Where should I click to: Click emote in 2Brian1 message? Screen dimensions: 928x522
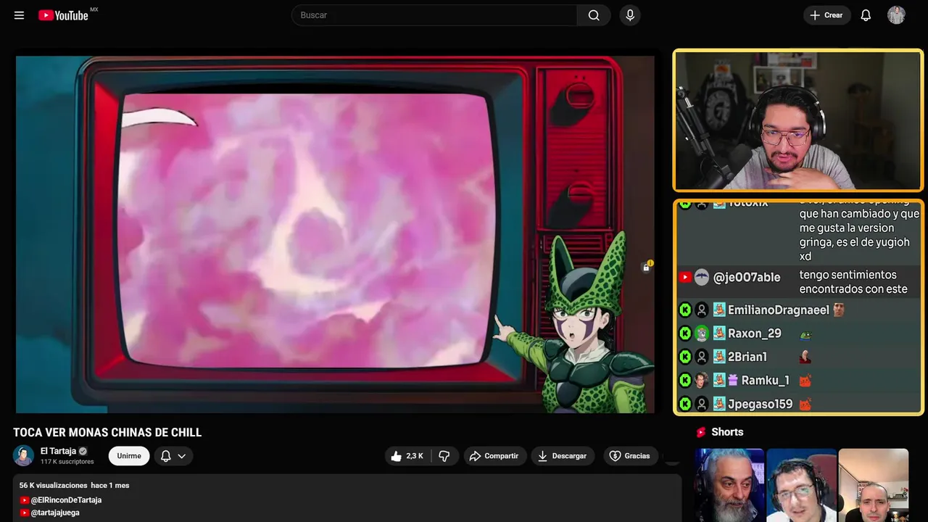coord(805,357)
